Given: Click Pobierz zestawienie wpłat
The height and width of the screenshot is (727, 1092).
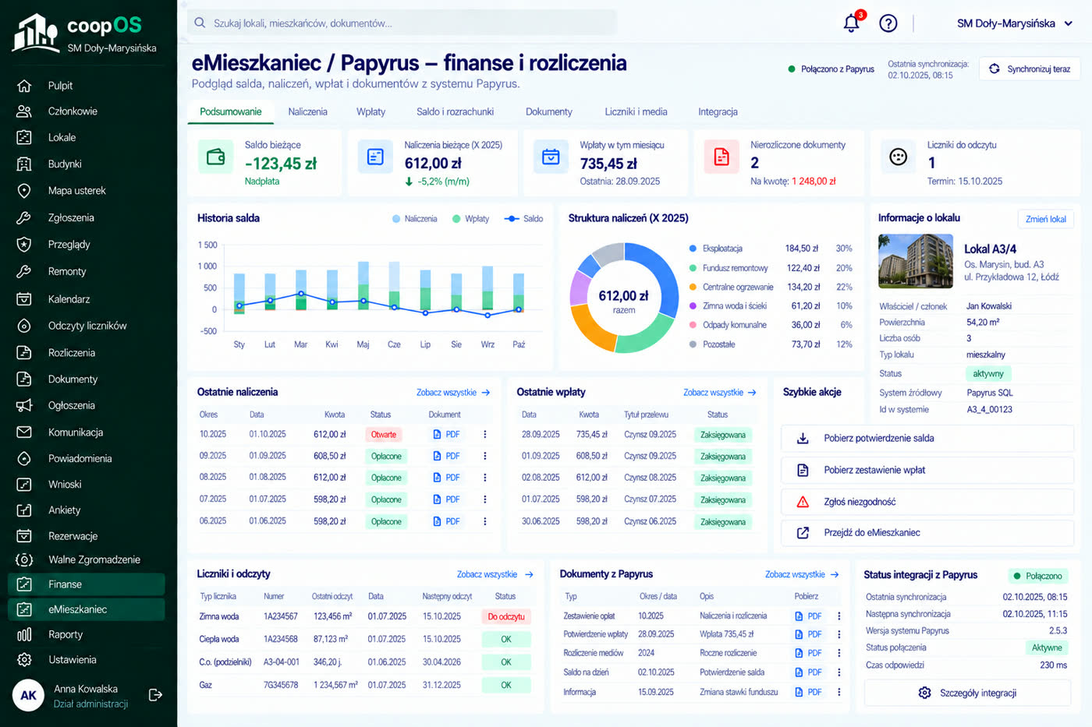Looking at the screenshot, I should click(x=927, y=470).
